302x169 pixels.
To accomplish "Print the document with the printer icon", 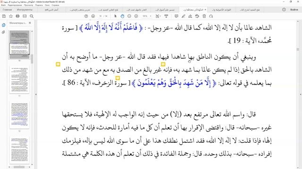I will click(17, 16).
